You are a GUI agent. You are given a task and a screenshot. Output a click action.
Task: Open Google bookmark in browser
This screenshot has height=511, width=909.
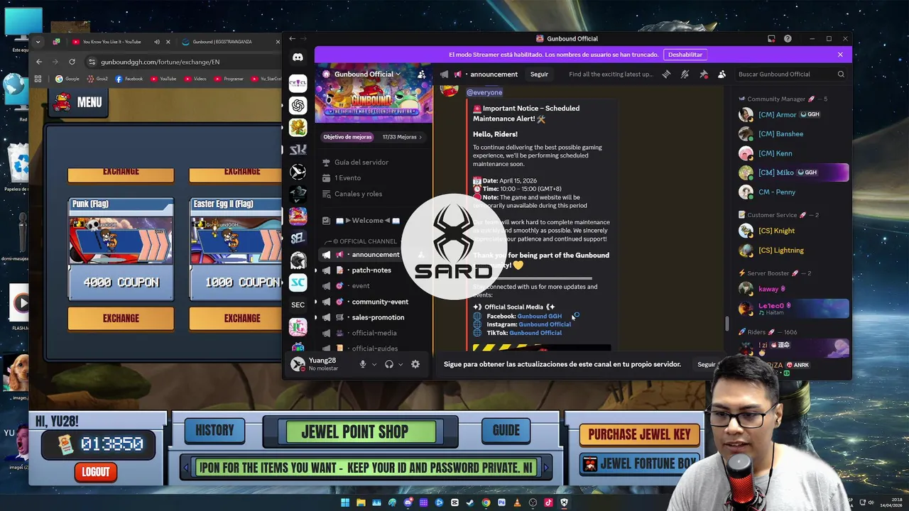tap(67, 79)
